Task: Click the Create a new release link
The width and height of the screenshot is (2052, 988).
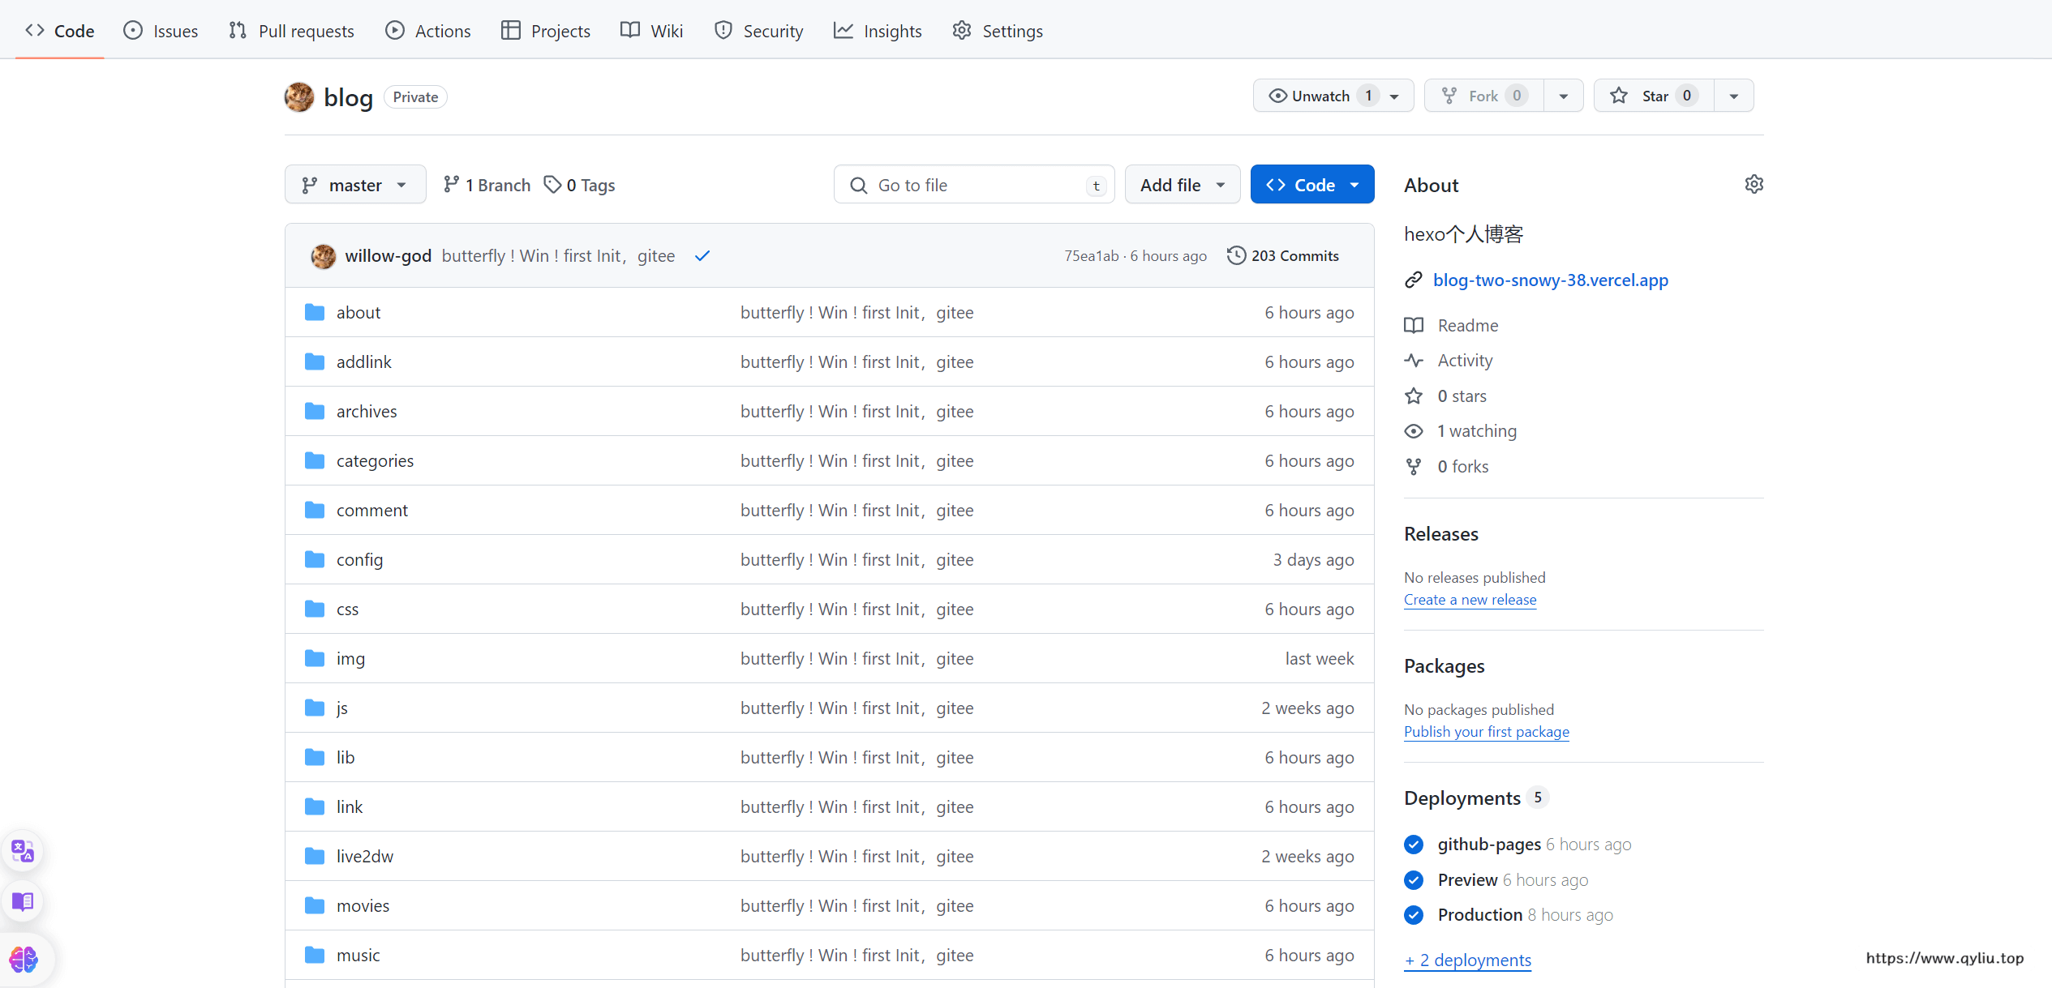Action: (1470, 600)
